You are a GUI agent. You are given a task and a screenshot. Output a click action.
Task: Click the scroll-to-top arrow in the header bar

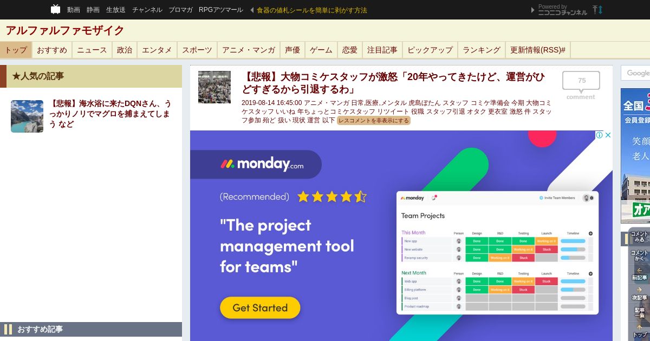tap(595, 10)
